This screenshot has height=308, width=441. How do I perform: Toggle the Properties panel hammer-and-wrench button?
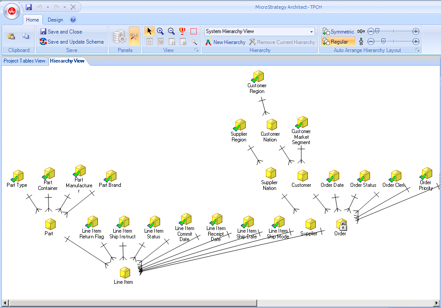[x=134, y=36]
